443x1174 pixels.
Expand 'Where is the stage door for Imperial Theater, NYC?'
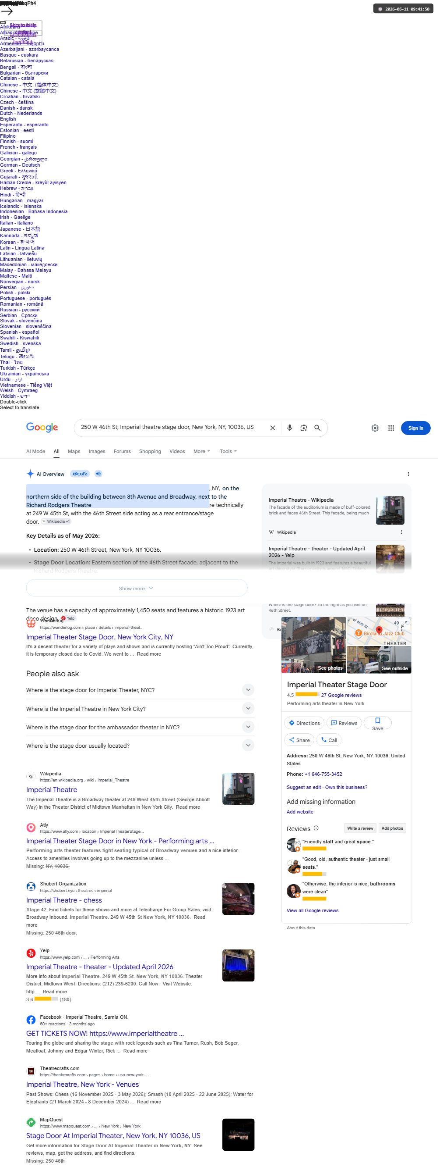pos(142,698)
